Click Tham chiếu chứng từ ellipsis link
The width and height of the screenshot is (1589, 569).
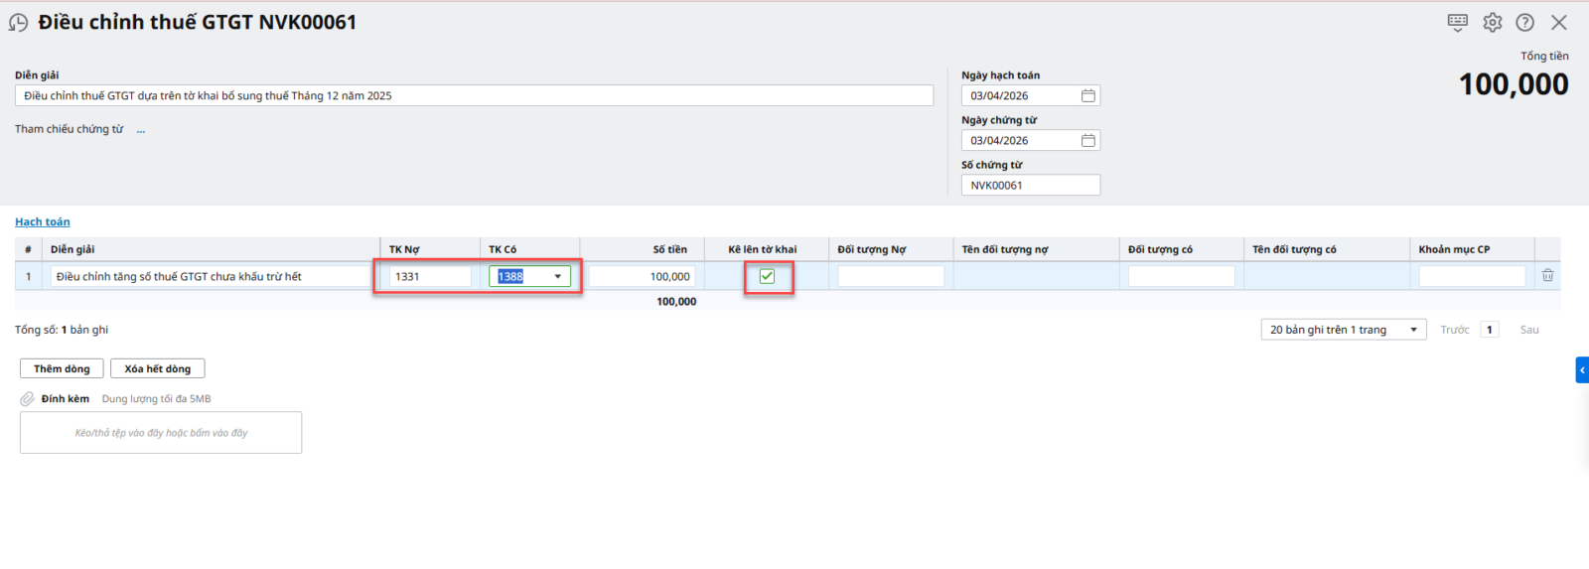[x=141, y=129]
